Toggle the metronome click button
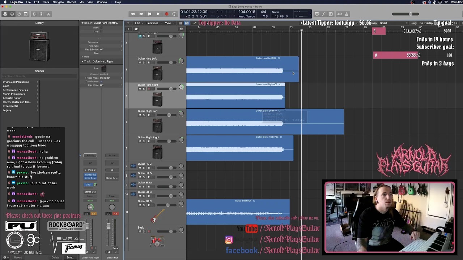Screen dimensions: 463x260 point(347,14)
